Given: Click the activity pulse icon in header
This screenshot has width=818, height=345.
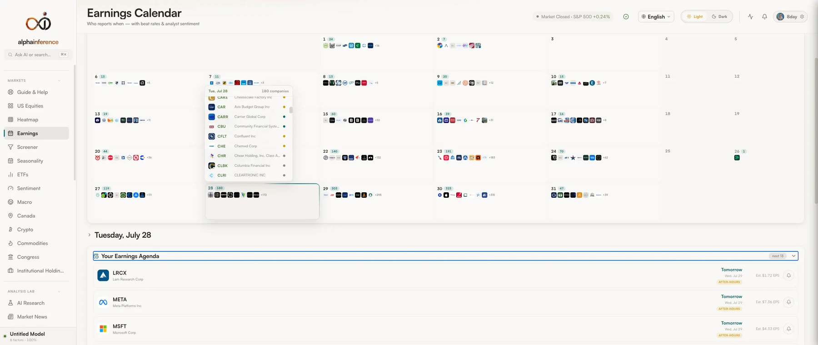Looking at the screenshot, I should pos(750,17).
